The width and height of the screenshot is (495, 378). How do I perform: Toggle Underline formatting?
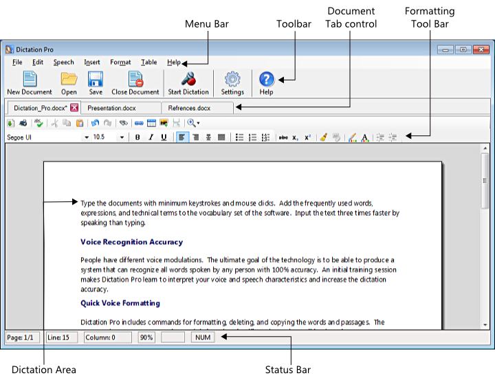(164, 137)
